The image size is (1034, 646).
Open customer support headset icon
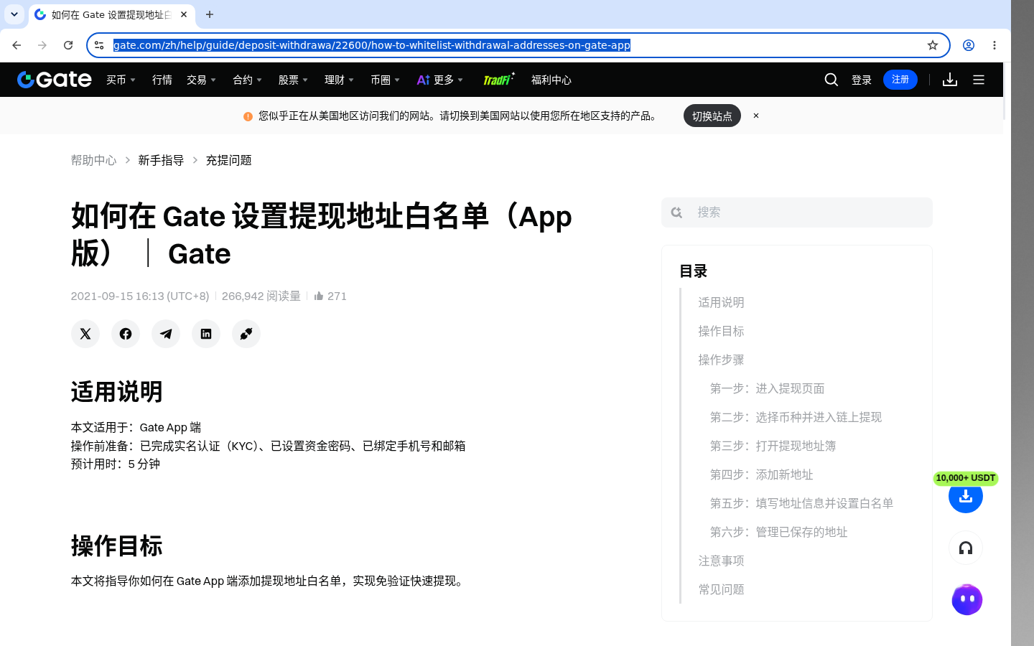966,548
